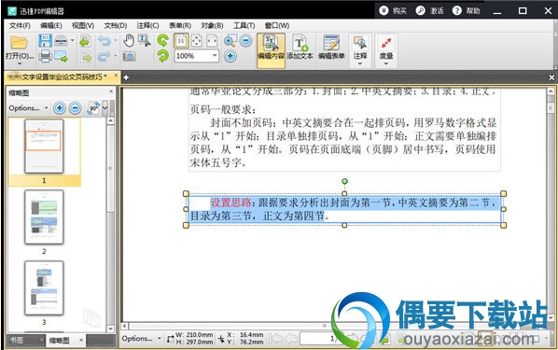Click the page number input field

coord(318,339)
